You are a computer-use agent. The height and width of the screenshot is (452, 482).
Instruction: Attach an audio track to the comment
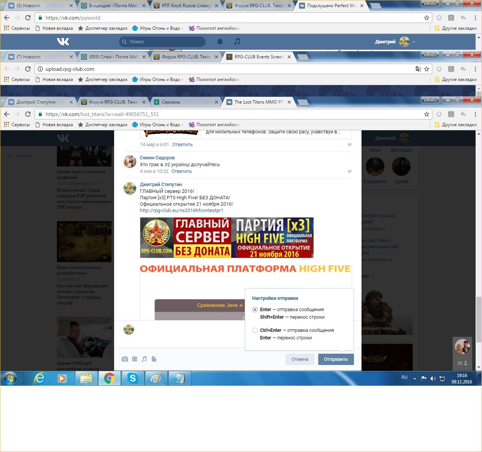tap(144, 359)
